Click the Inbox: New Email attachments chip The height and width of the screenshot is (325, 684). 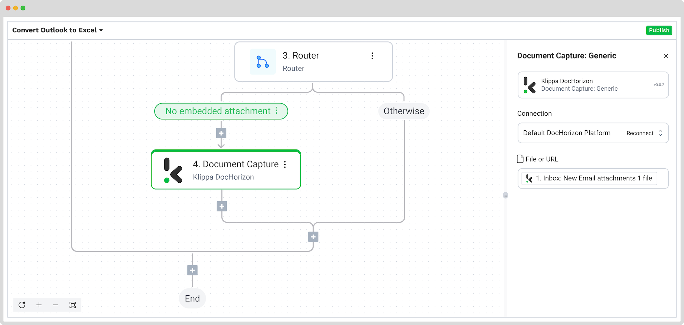(x=589, y=178)
